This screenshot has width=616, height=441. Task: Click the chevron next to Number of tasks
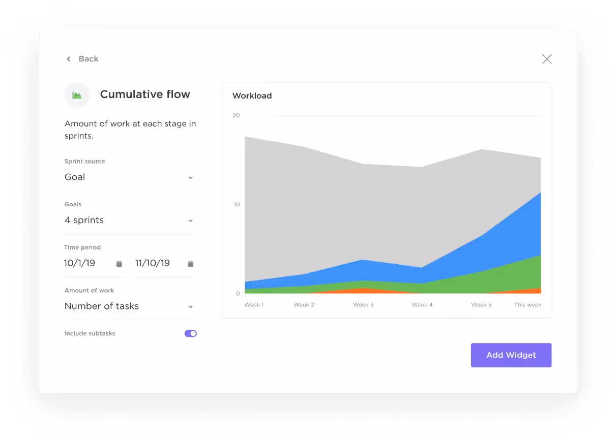(190, 306)
